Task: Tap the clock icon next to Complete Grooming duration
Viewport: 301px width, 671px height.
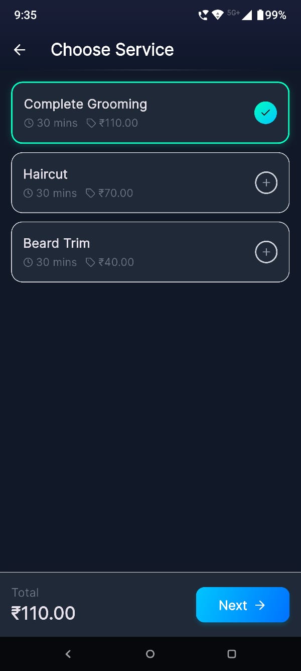Action: pyautogui.click(x=29, y=123)
